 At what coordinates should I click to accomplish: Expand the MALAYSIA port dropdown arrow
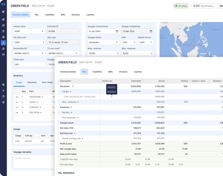[41, 113]
